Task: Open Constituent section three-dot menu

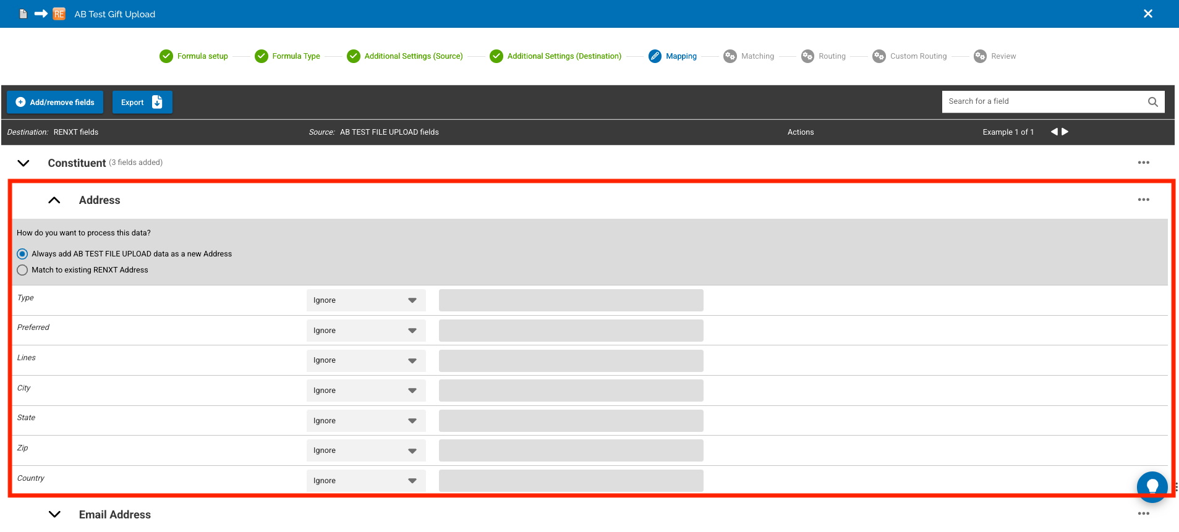Action: point(1143,163)
